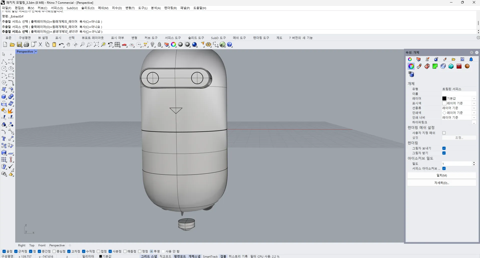Viewport: 480px width, 258px height.
Task: Click the New file icon in toolbar
Action: tap(5, 45)
